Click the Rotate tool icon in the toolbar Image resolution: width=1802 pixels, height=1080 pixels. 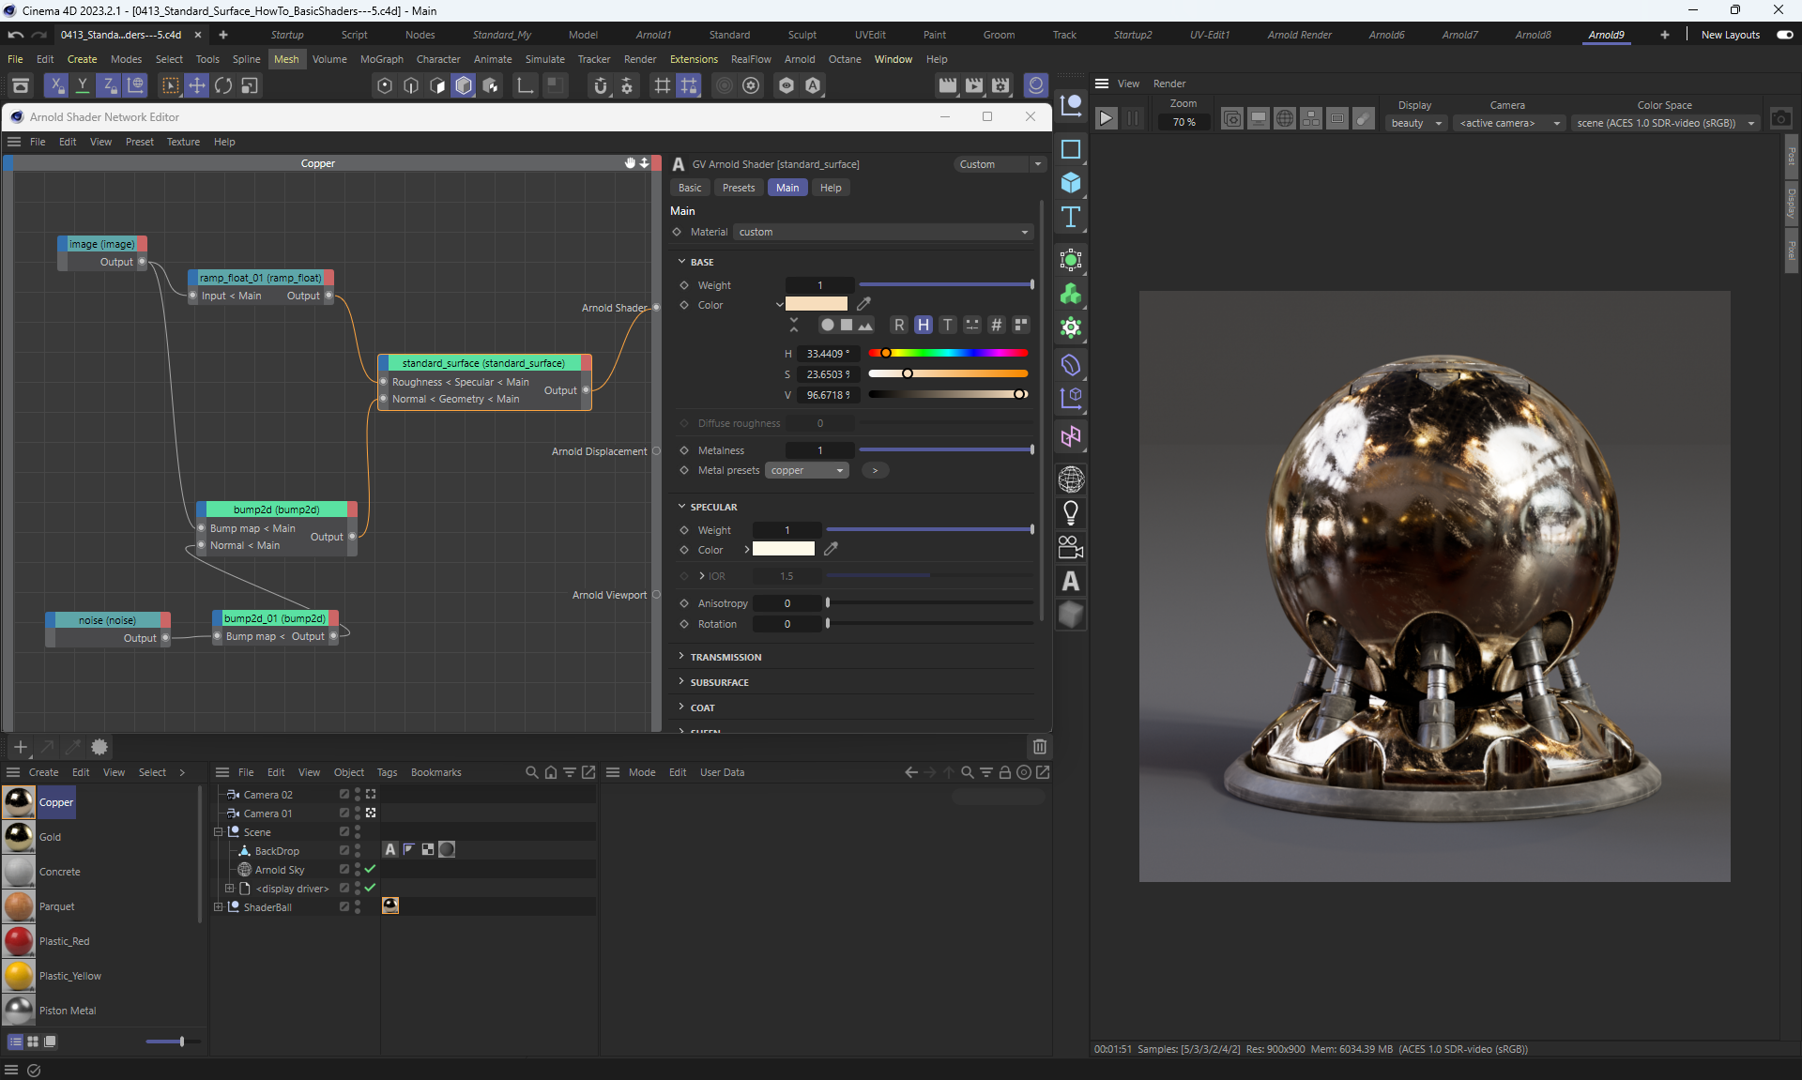tap(223, 85)
